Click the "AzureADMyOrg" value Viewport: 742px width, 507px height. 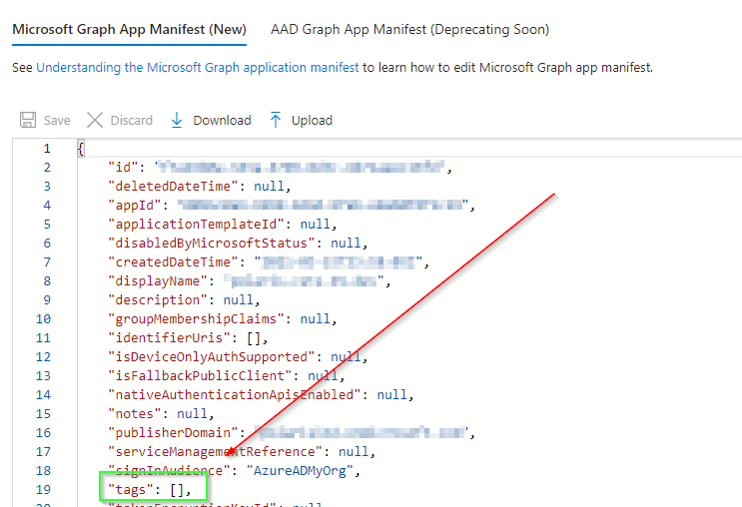coord(300,471)
